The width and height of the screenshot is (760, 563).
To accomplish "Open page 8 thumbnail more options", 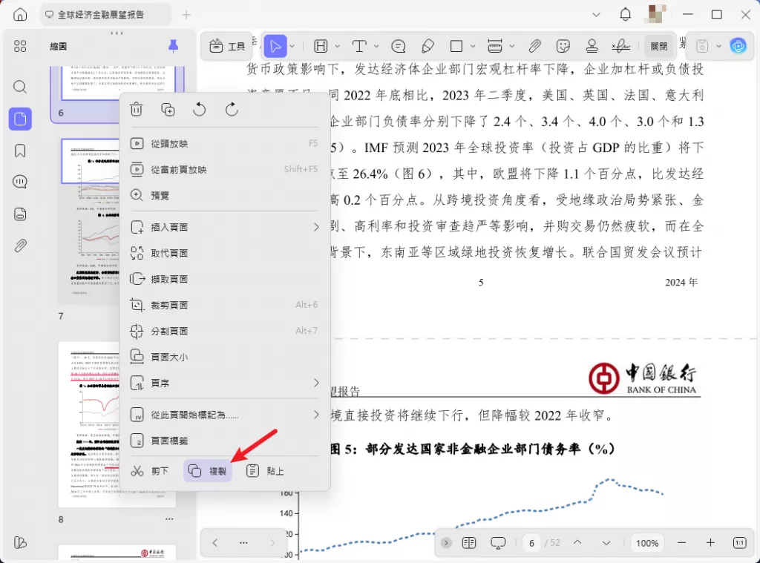I will pos(169,519).
